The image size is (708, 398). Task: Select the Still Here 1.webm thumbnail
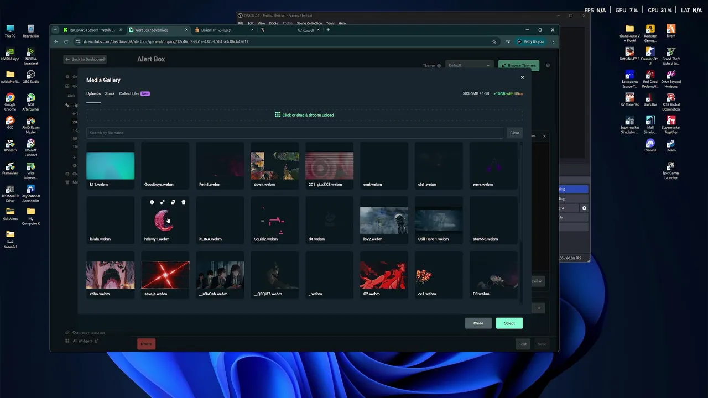point(439,221)
